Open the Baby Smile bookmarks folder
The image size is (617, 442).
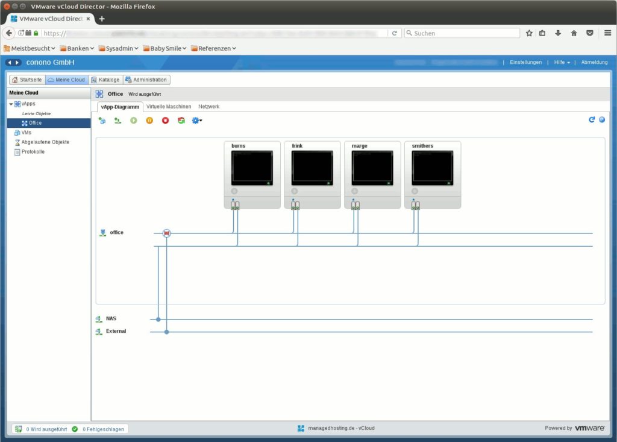point(164,48)
